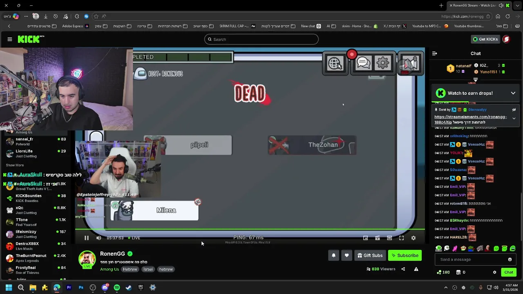Click the Send a message chat input
The width and height of the screenshot is (523, 294).
tap(470, 260)
